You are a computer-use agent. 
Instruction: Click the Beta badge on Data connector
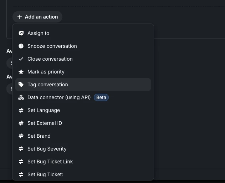coord(101,97)
